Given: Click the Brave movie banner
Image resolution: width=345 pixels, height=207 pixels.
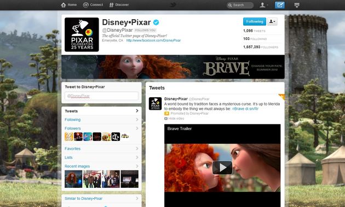Looking at the screenshot, I should pyautogui.click(x=173, y=67).
